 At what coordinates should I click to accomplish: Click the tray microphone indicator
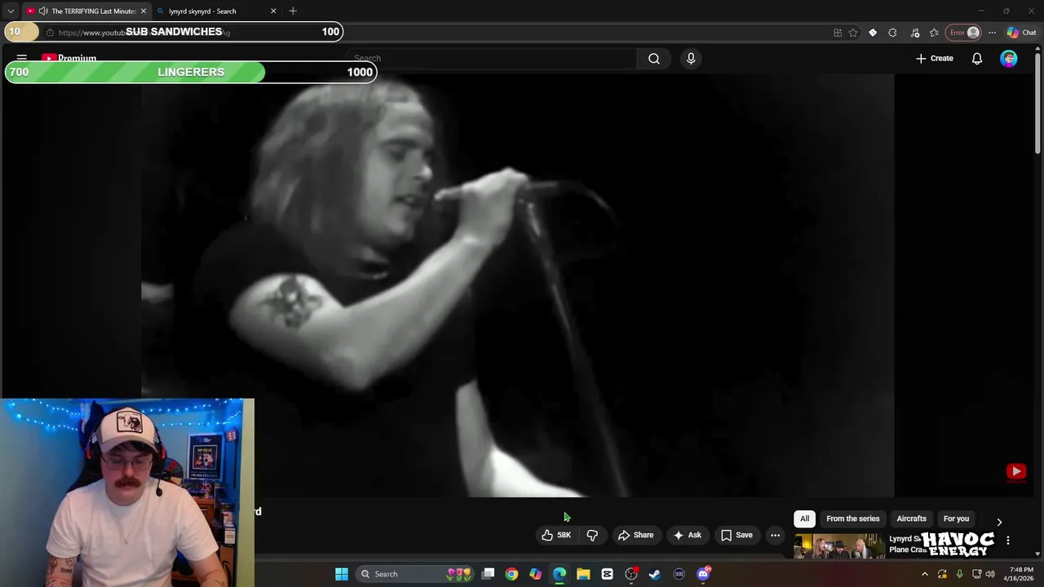(959, 574)
